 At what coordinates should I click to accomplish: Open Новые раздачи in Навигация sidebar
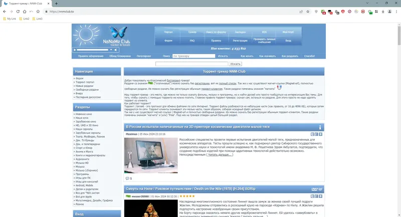(84, 86)
